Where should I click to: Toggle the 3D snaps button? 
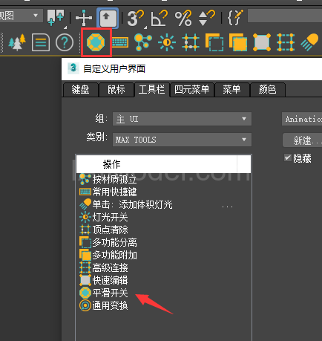tap(135, 18)
